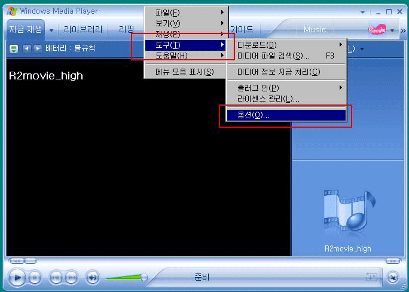Toggle full screen view button

[371, 278]
